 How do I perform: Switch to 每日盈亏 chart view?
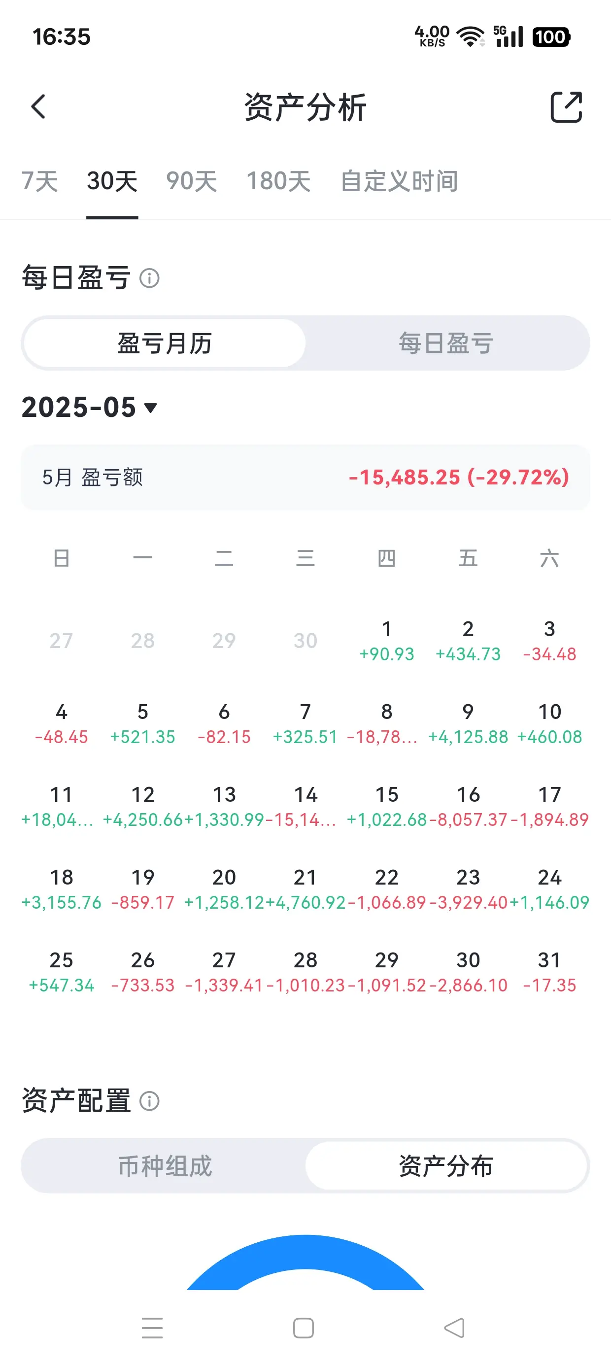coord(446,343)
